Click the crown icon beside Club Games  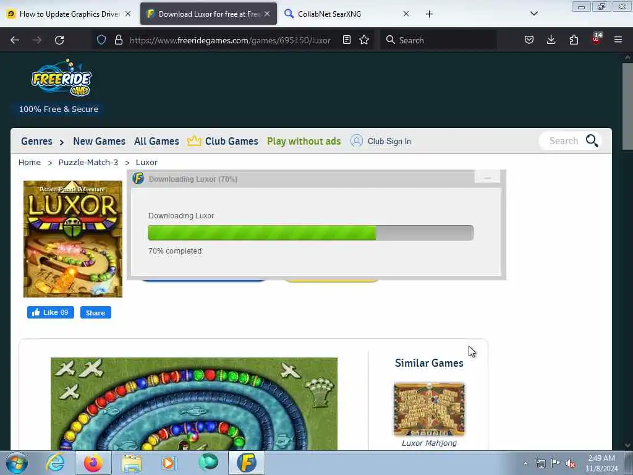tap(194, 141)
